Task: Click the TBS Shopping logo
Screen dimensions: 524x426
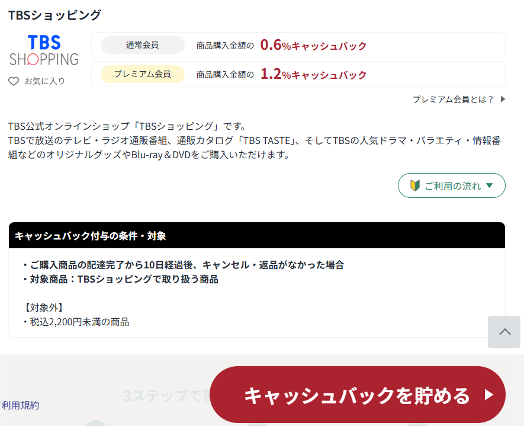Action: coord(44,50)
